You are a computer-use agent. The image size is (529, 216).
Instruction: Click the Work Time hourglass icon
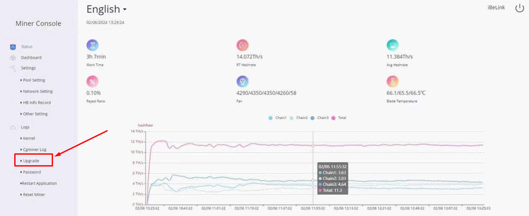click(x=92, y=45)
